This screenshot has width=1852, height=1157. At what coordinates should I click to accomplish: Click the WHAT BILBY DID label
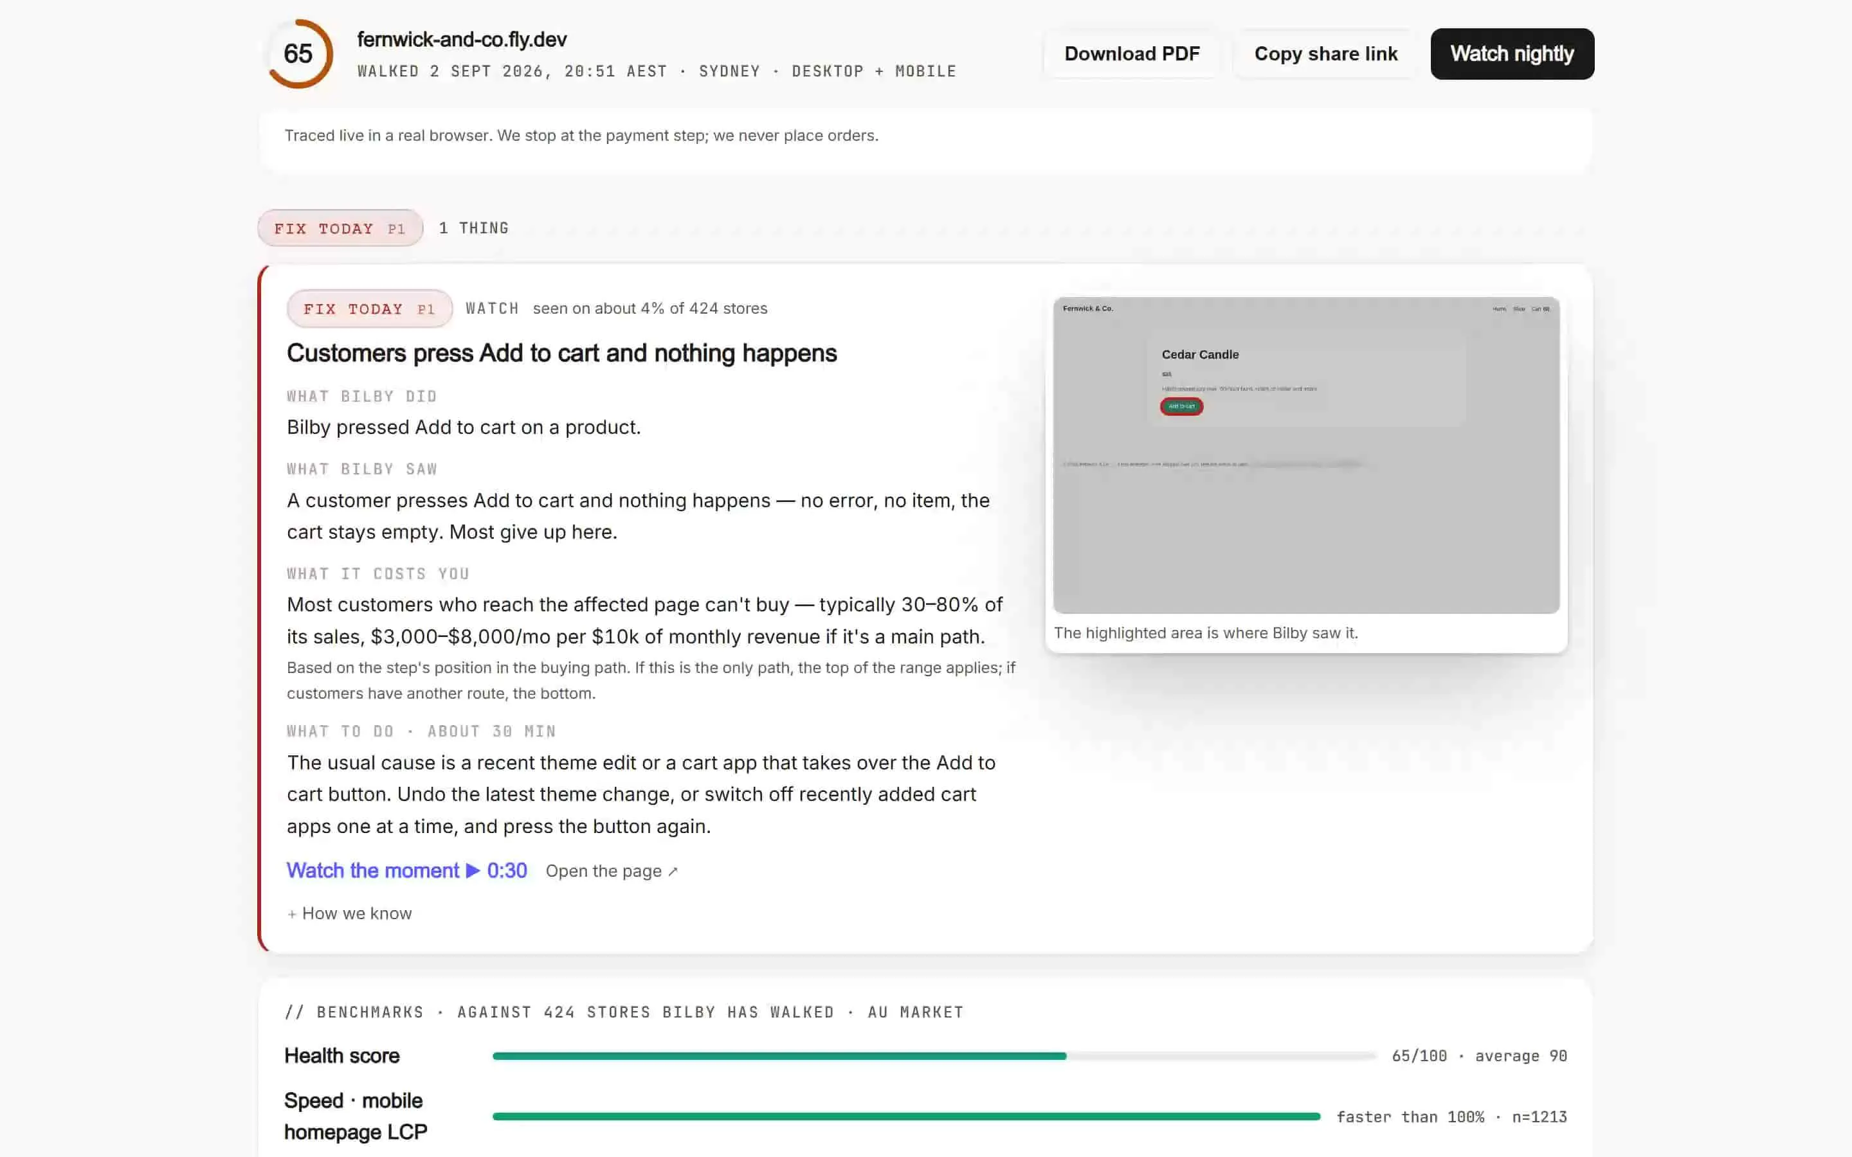[x=362, y=397]
